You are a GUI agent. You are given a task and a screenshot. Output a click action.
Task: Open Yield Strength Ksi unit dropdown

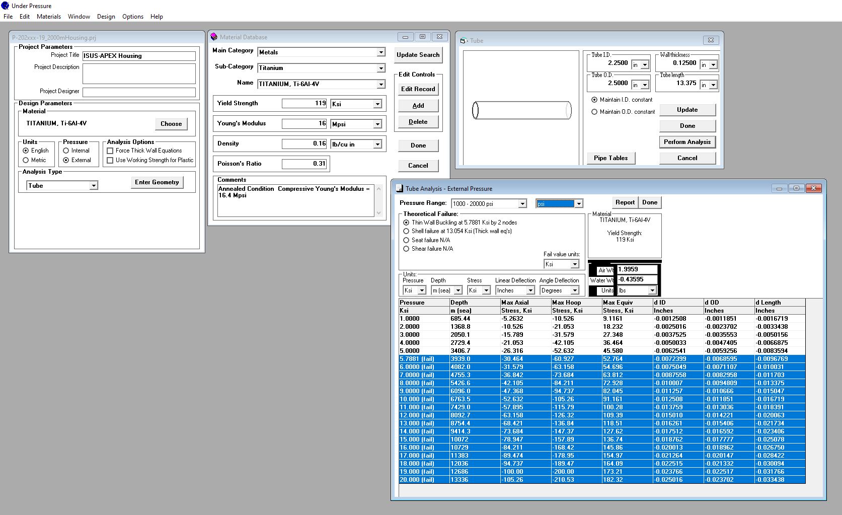pyautogui.click(x=377, y=104)
